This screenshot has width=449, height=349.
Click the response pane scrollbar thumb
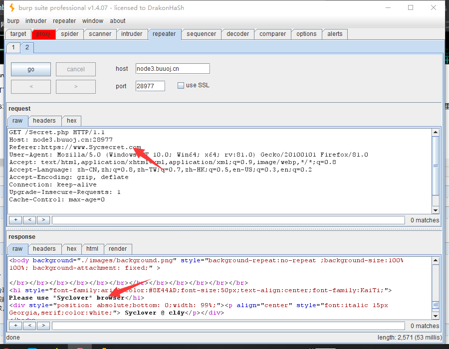click(436, 305)
